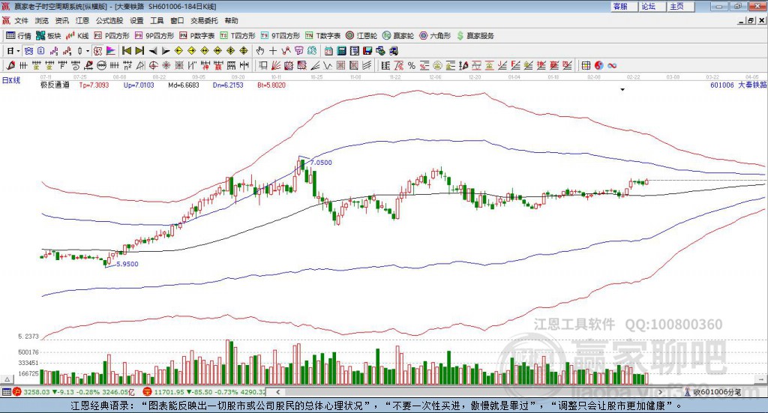The width and height of the screenshot is (768, 413).
Task: Click the 收601006分笔 status item
Action: (x=712, y=392)
